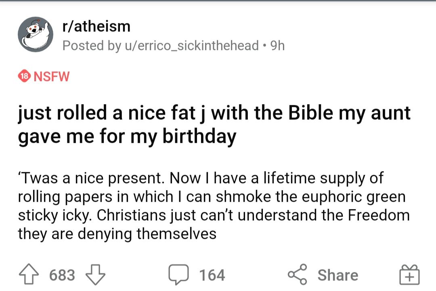Click the NSFW tag label
The image size is (436, 291).
coord(52,76)
